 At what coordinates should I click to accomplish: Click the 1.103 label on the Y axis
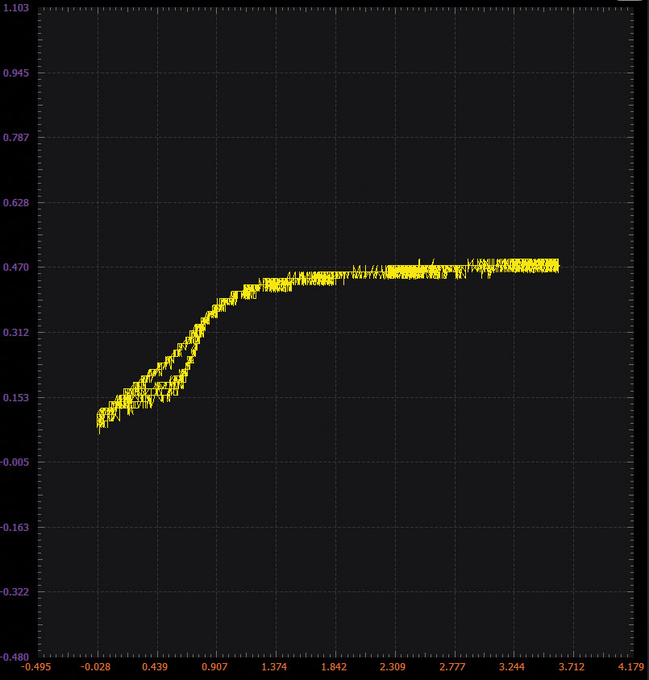click(16, 7)
